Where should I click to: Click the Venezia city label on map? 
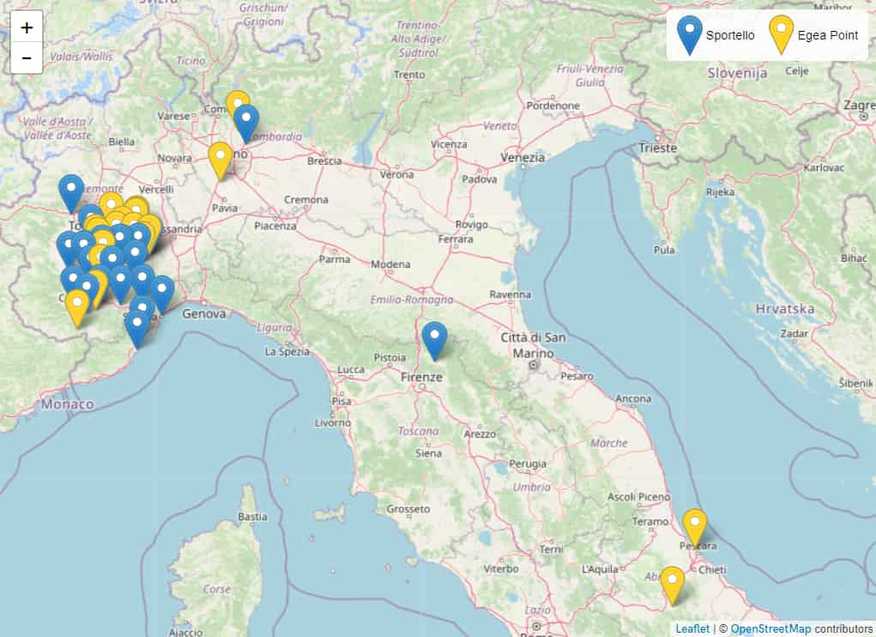pyautogui.click(x=523, y=158)
